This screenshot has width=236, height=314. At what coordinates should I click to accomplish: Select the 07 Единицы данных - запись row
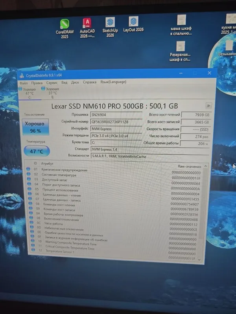click(x=114, y=201)
